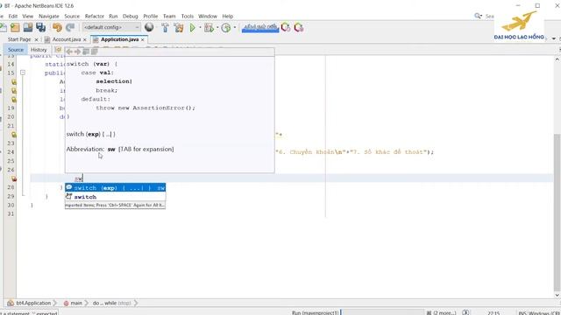This screenshot has height=315, width=561.
Task: Click the hint bulb icon on line 16
Action: 14,81
